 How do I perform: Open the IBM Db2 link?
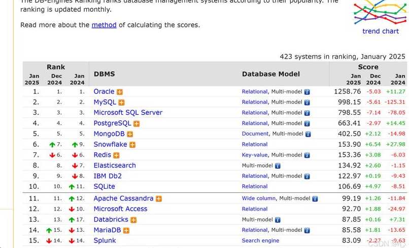pyautogui.click(x=108, y=176)
